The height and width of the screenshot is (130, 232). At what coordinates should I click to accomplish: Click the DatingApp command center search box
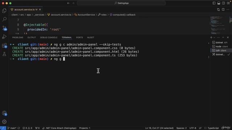click(x=121, y=3)
